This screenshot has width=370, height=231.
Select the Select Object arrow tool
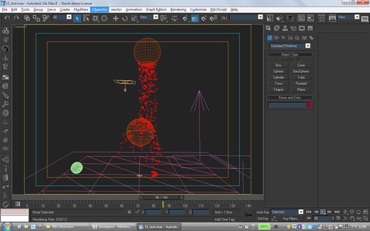point(77,18)
